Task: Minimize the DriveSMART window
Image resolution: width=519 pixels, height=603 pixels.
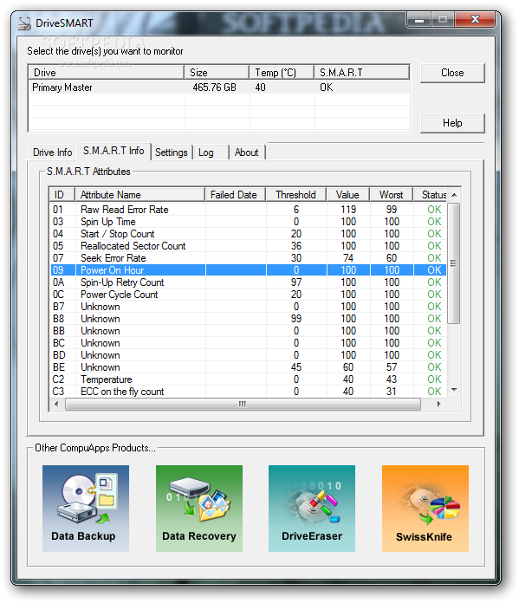Action: pyautogui.click(x=419, y=19)
